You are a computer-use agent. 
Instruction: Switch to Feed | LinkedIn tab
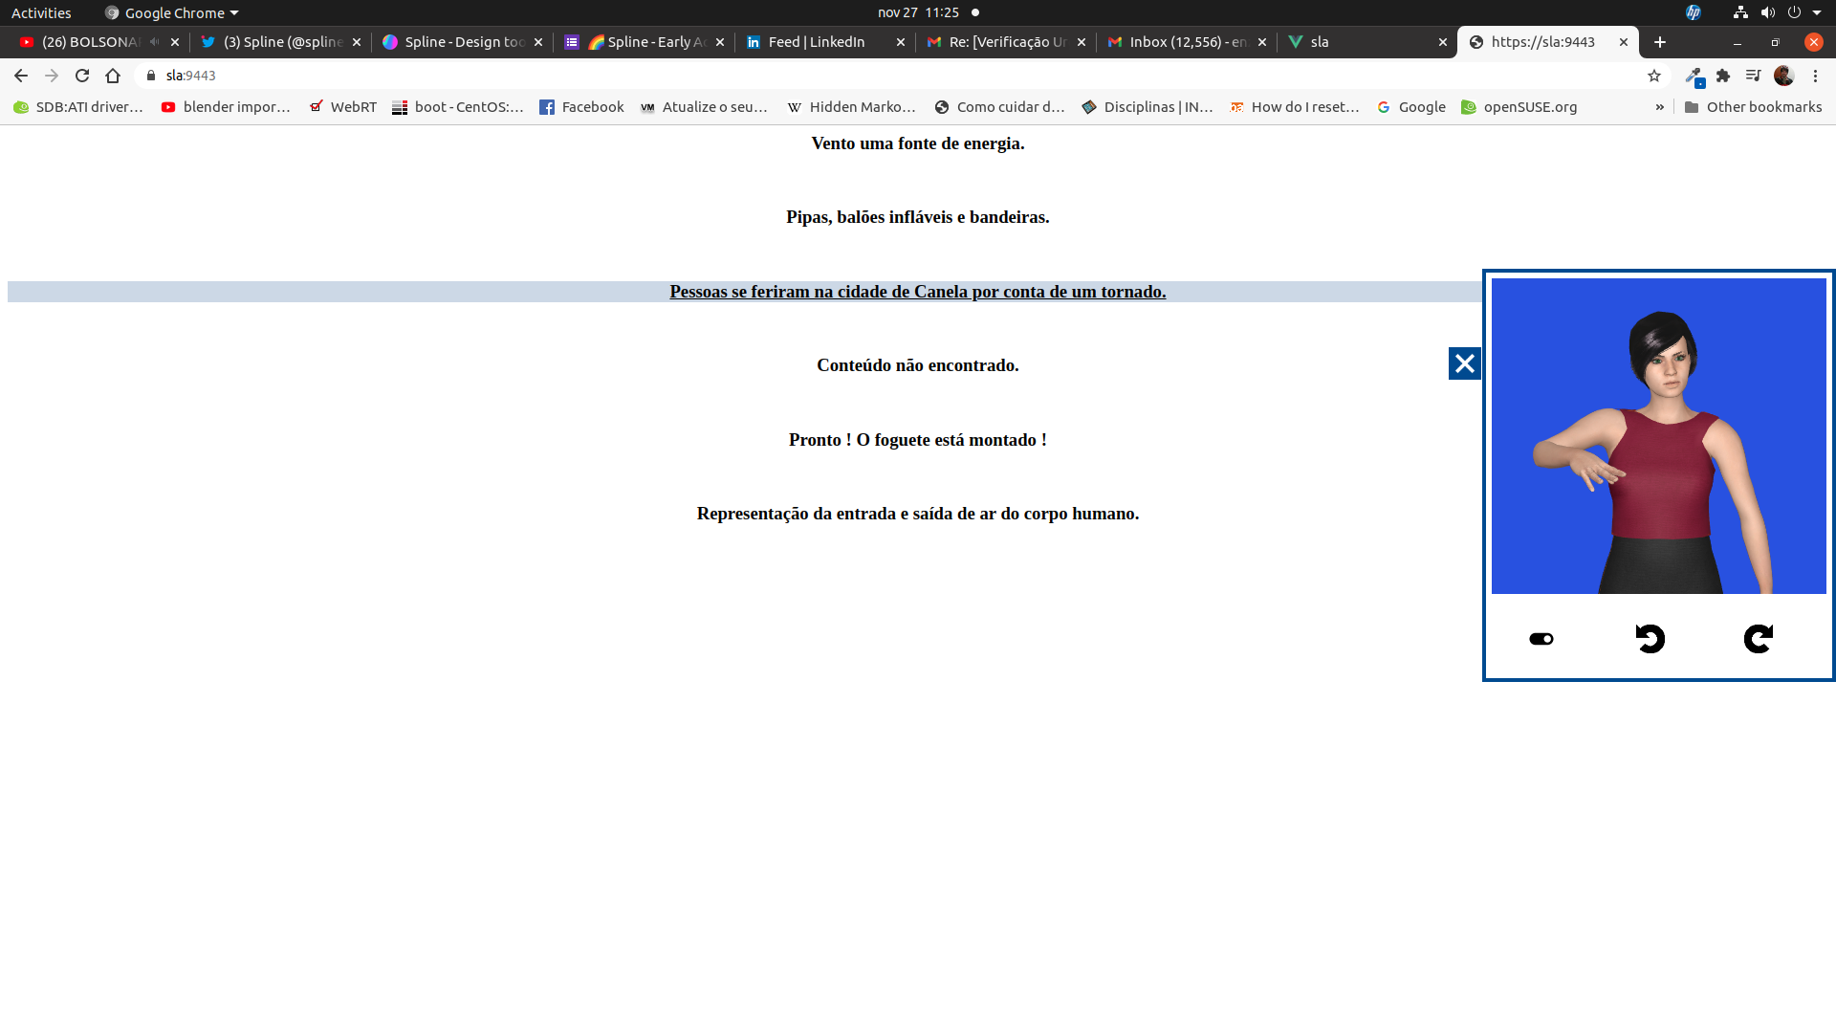816,42
